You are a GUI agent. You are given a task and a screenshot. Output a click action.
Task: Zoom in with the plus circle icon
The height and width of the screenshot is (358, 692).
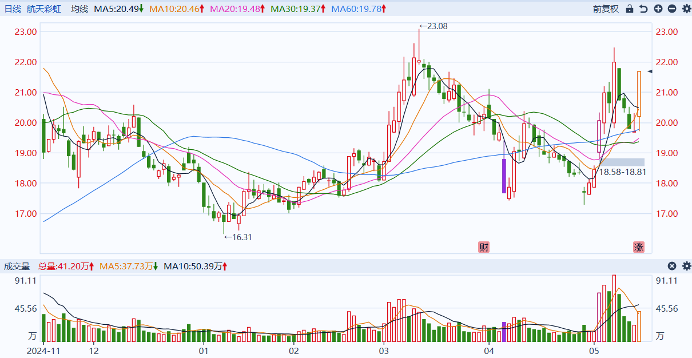[x=658, y=9]
